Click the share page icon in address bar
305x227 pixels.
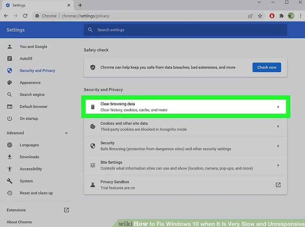click(251, 16)
